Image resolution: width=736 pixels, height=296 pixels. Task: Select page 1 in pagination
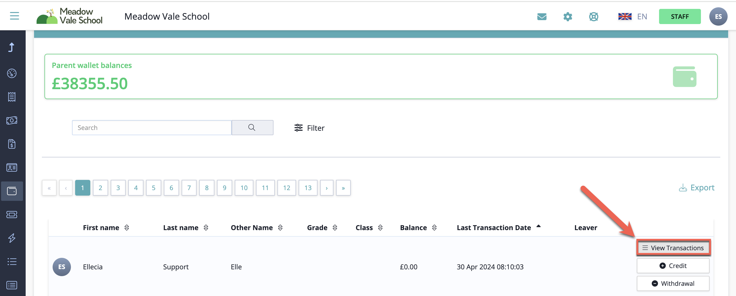[x=82, y=188]
